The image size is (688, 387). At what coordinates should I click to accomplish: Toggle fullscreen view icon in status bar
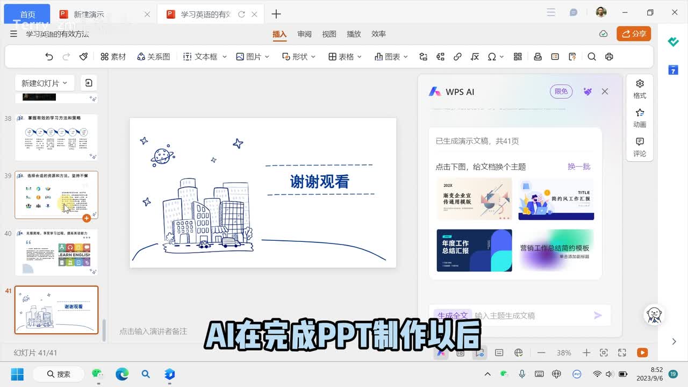coord(622,353)
